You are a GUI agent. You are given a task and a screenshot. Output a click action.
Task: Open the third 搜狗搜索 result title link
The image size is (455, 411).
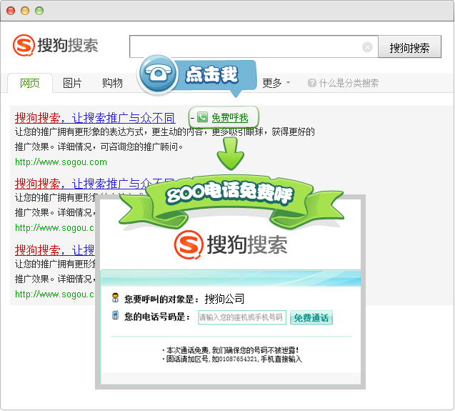coord(55,249)
